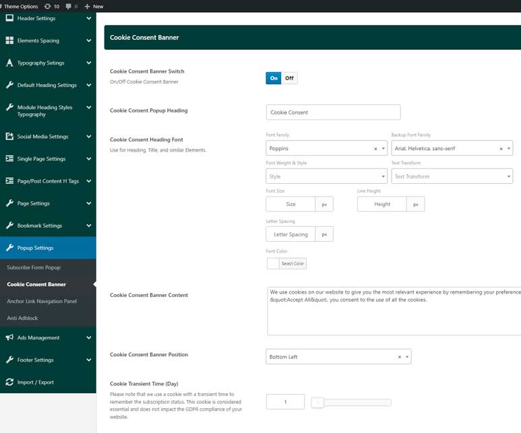
Task: Expand Default Heading Settings chevron
Action: (89, 85)
